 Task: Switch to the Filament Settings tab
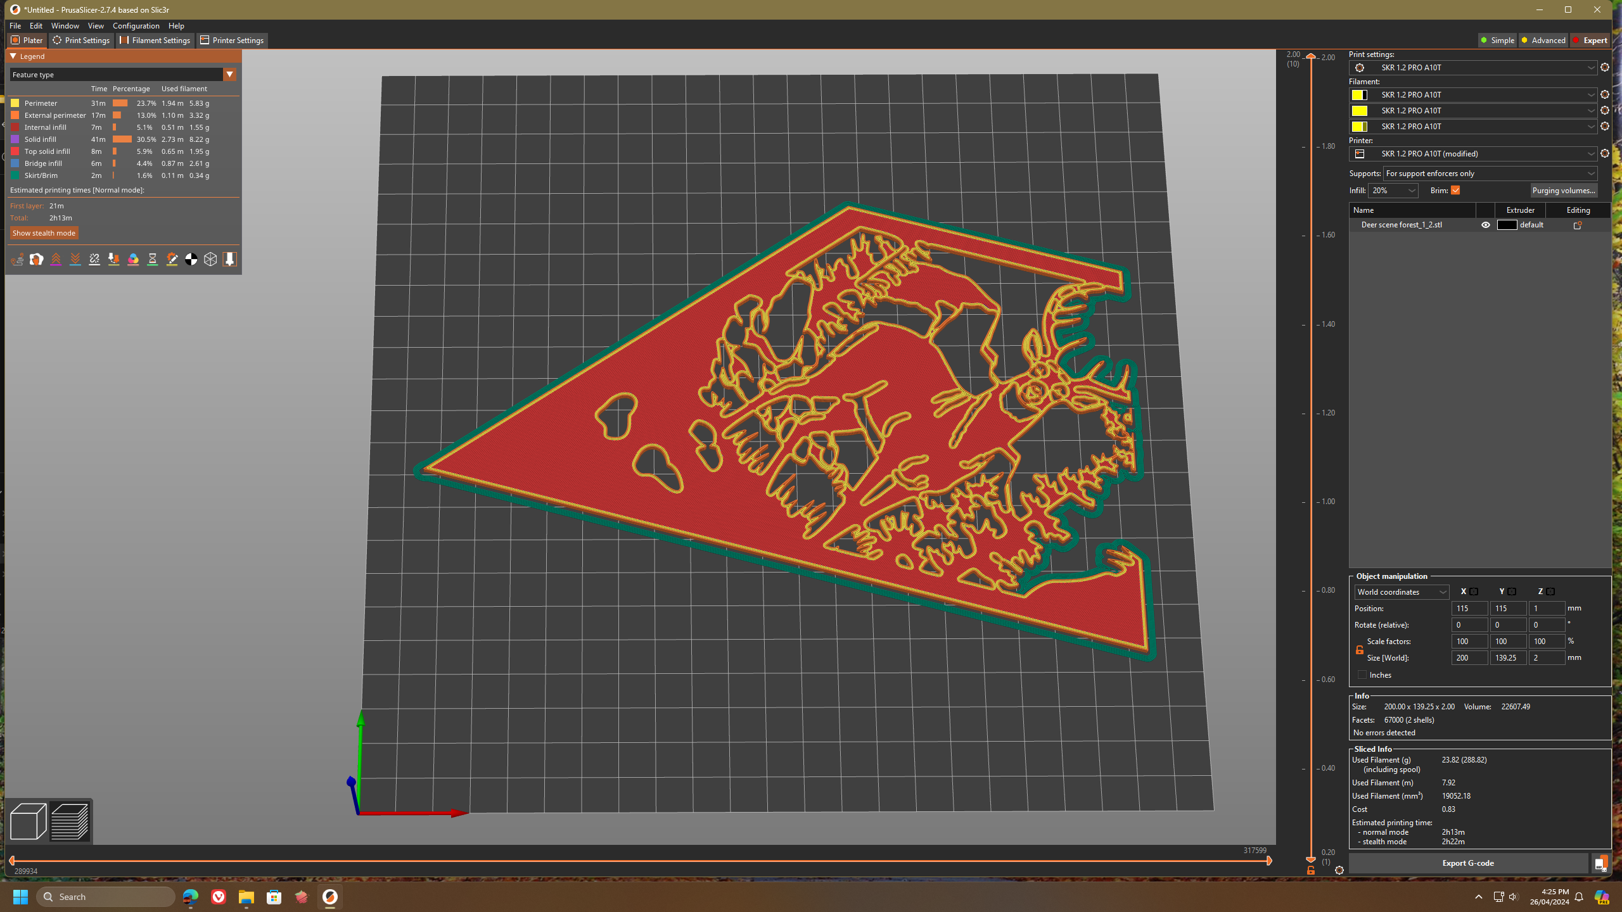(x=155, y=41)
